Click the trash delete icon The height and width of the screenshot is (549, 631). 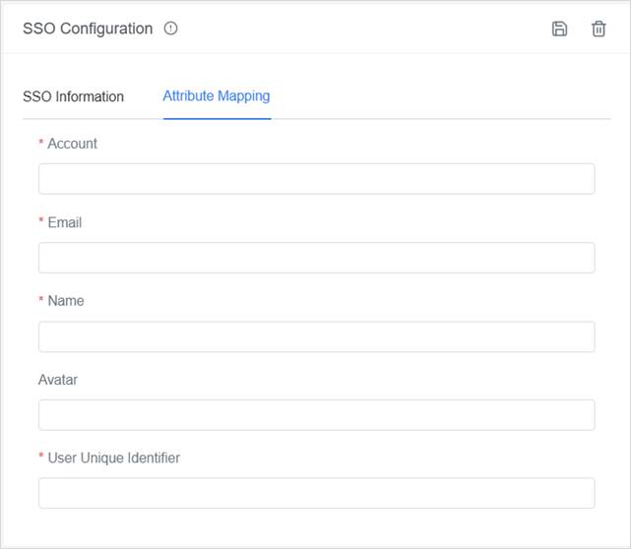pos(599,29)
